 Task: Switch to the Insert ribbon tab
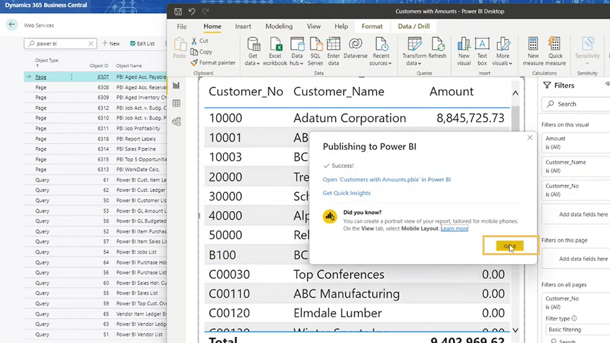[243, 26]
